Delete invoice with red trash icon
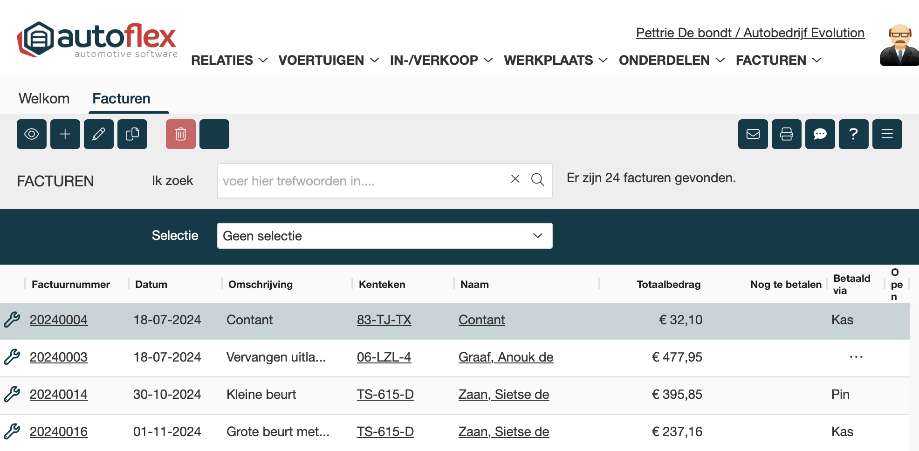The height and width of the screenshot is (451, 919). 181,134
